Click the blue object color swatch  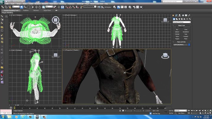click(x=189, y=45)
